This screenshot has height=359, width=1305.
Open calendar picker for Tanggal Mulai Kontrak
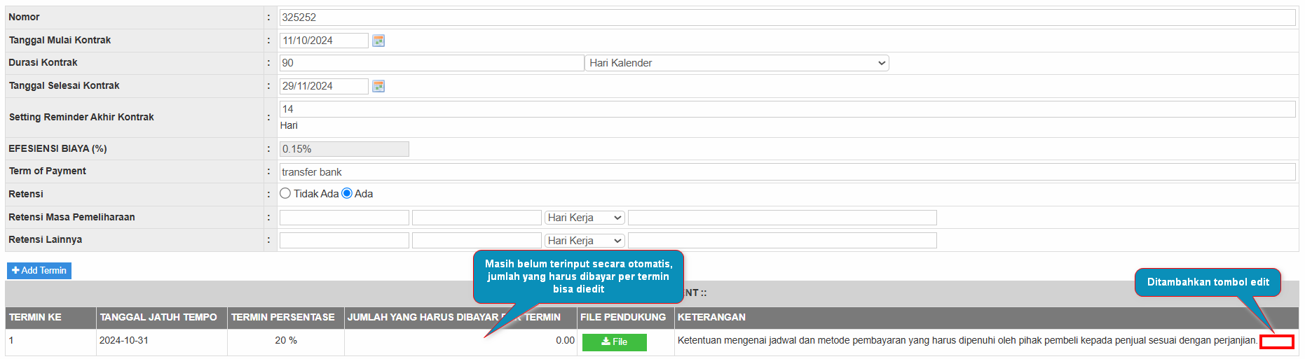pyautogui.click(x=378, y=41)
